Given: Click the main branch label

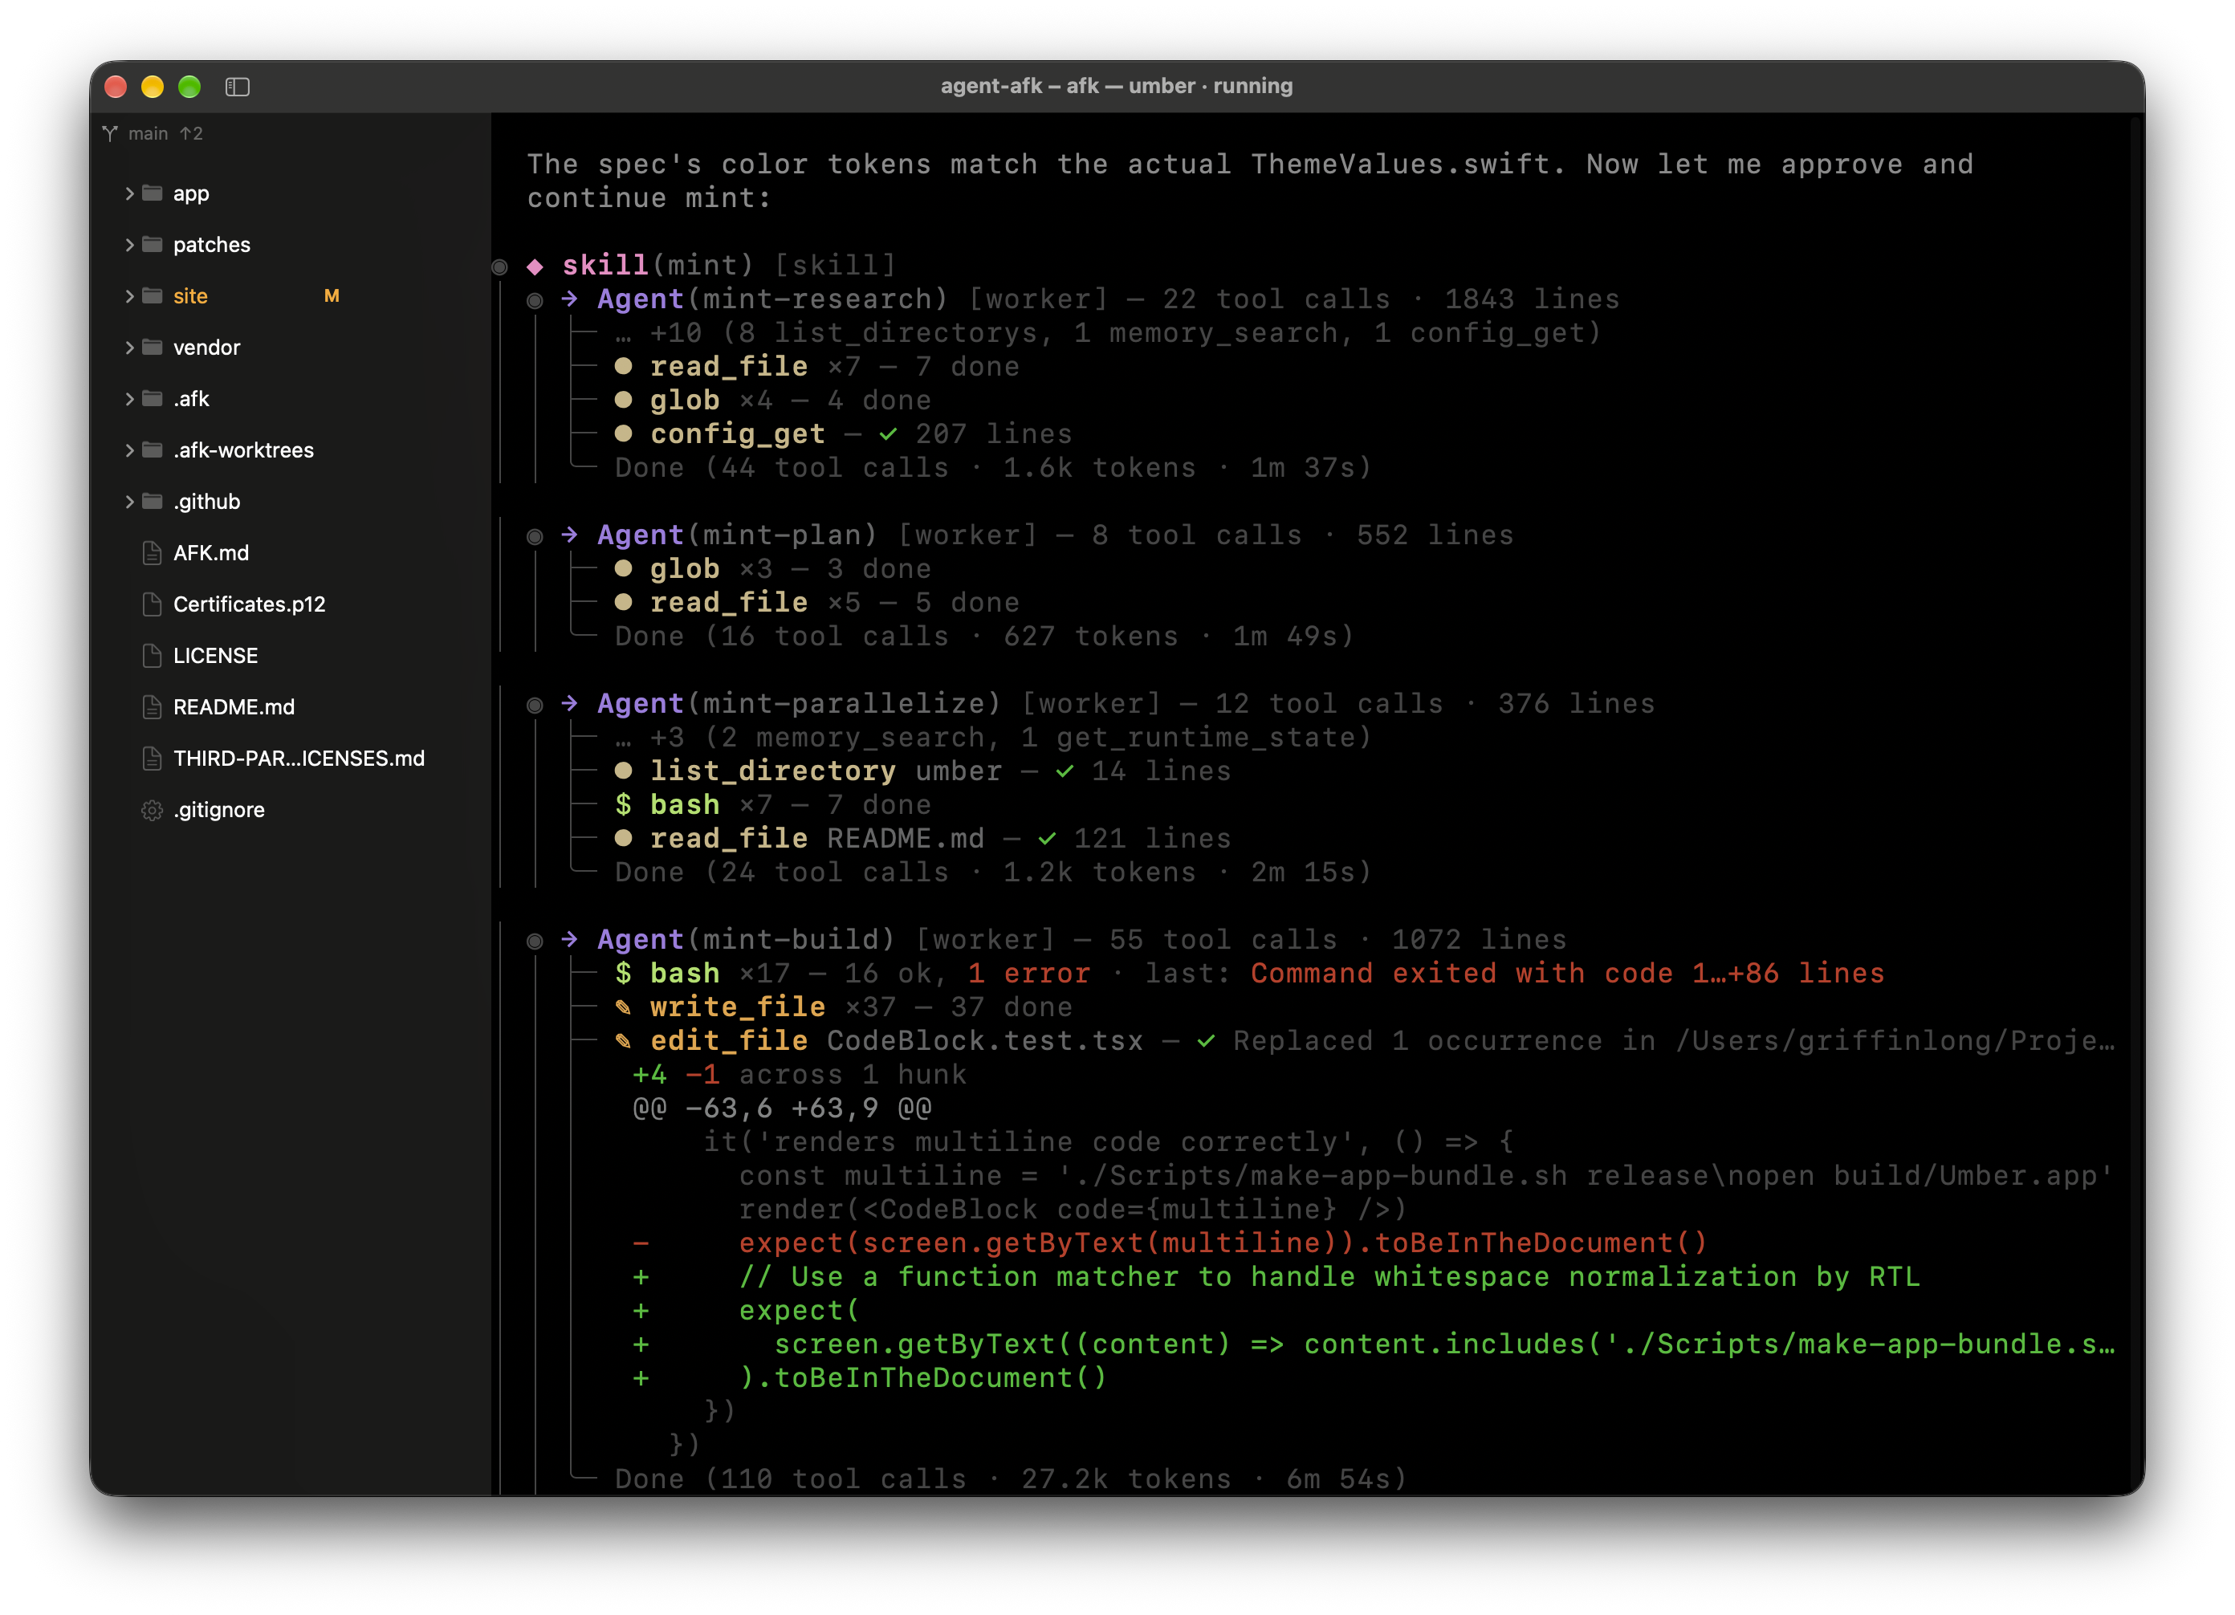Looking at the screenshot, I should point(148,133).
